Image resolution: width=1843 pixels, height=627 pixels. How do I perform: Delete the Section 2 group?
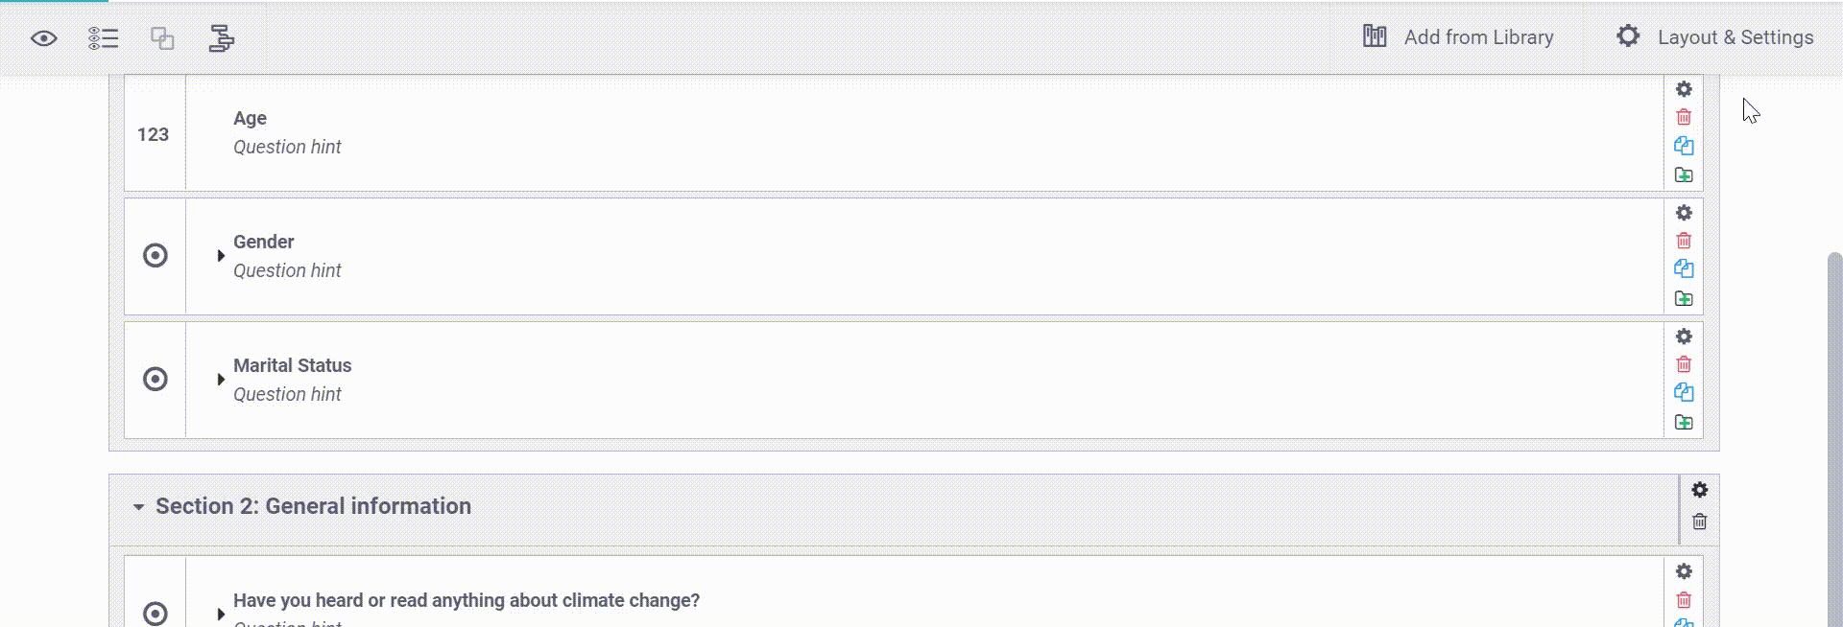click(1700, 522)
